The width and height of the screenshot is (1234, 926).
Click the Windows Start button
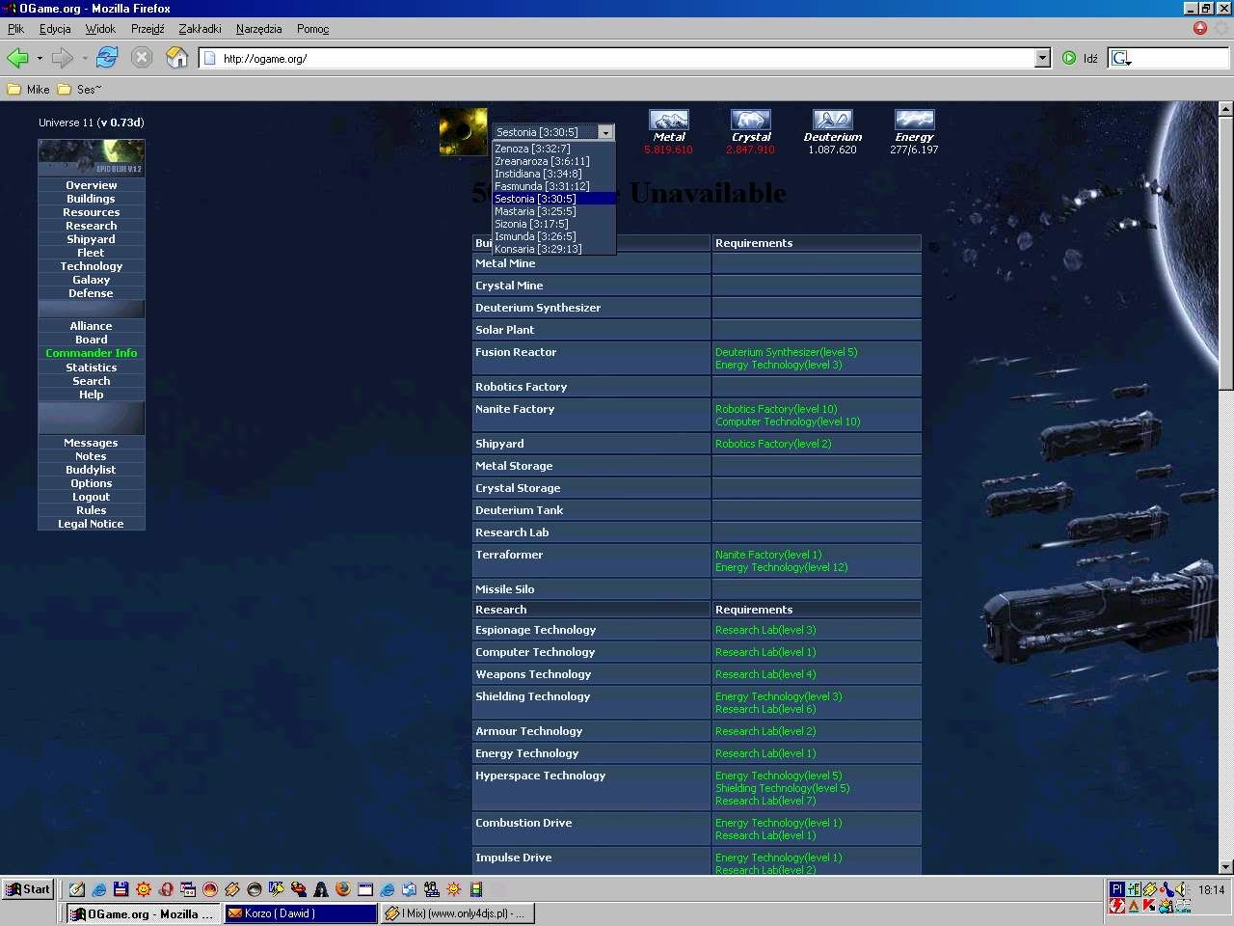(27, 889)
